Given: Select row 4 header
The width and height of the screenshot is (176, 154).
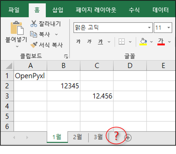Looking at the screenshot, I should tap(7, 106).
